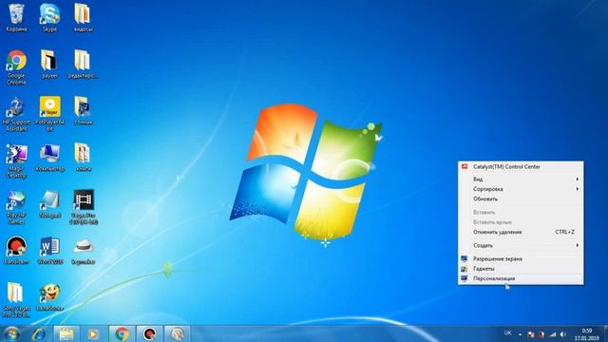Image resolution: width=608 pixels, height=342 pixels.
Task: Select the Notepad desktop shortcut
Action: pyautogui.click(x=49, y=204)
